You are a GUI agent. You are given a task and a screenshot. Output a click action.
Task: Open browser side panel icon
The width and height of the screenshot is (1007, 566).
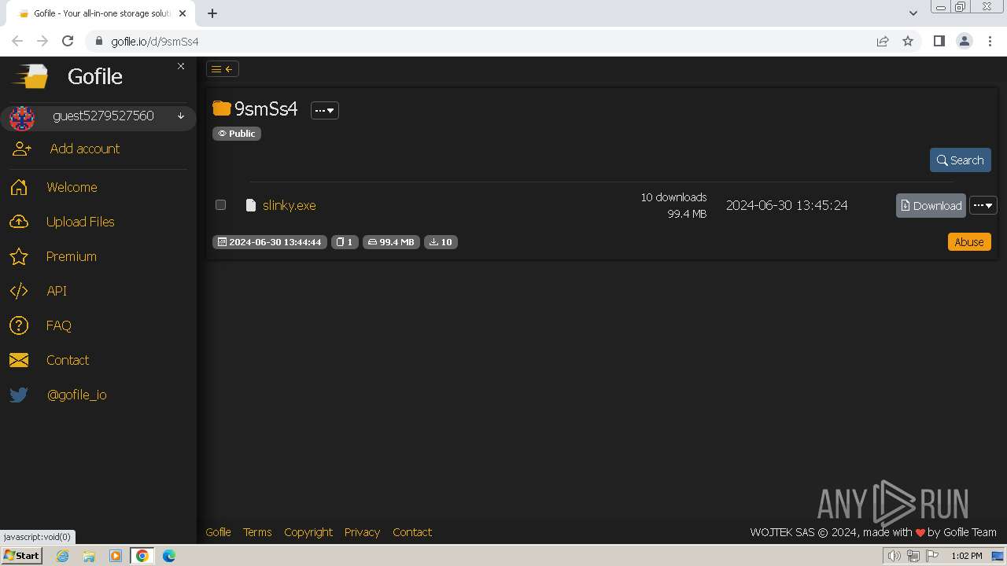tap(939, 42)
